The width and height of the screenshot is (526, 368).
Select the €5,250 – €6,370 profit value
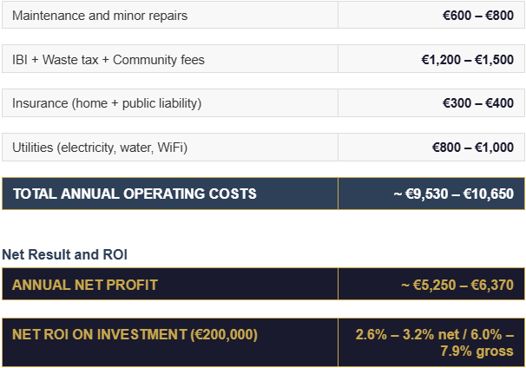(457, 285)
